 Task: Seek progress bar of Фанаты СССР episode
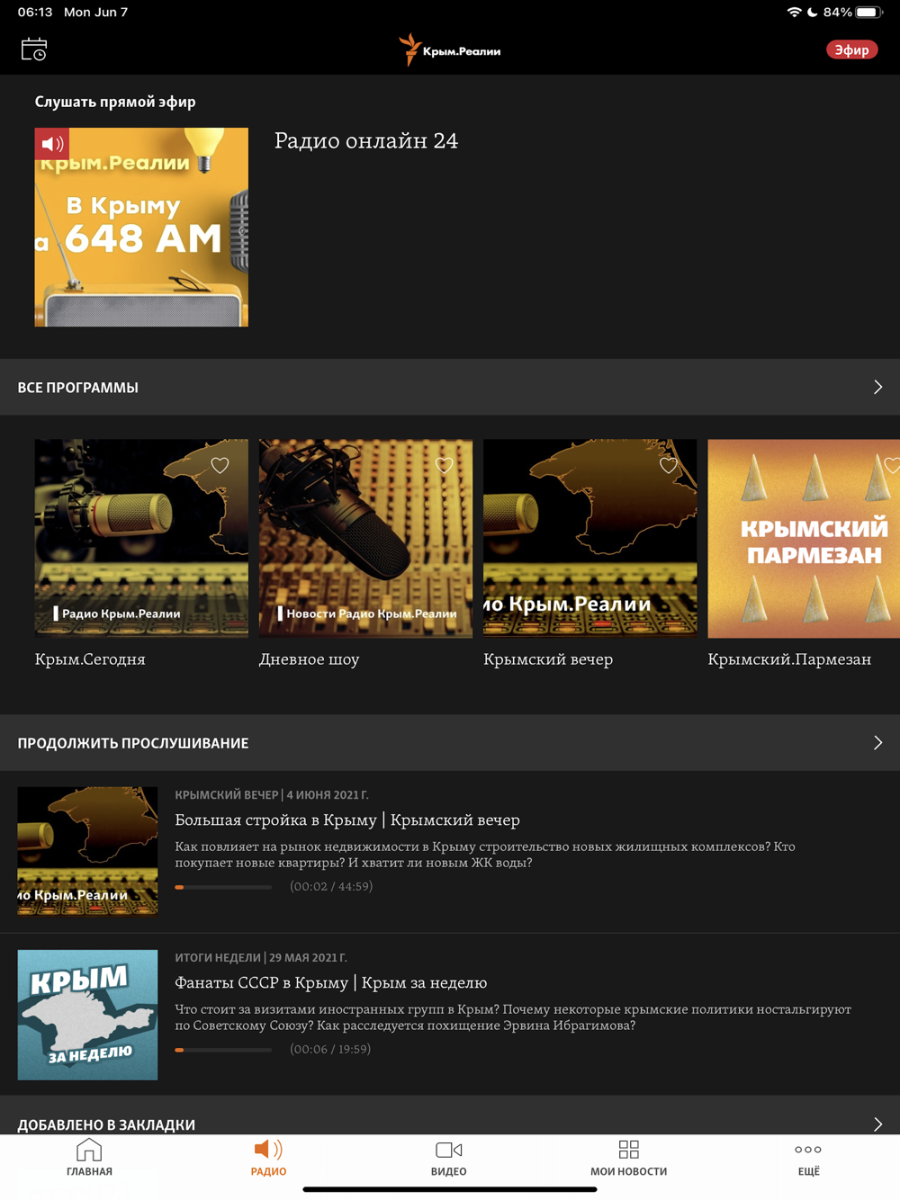[223, 1050]
